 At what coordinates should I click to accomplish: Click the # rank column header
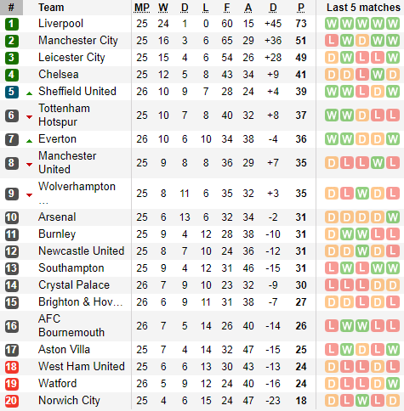11,8
